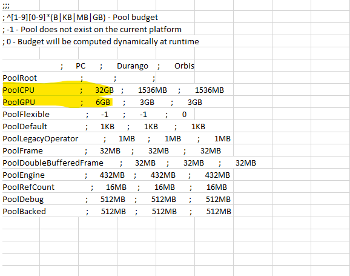Select the PoolEngine row
Image resolution: width=350 pixels, height=276 pixels.
(x=116, y=175)
